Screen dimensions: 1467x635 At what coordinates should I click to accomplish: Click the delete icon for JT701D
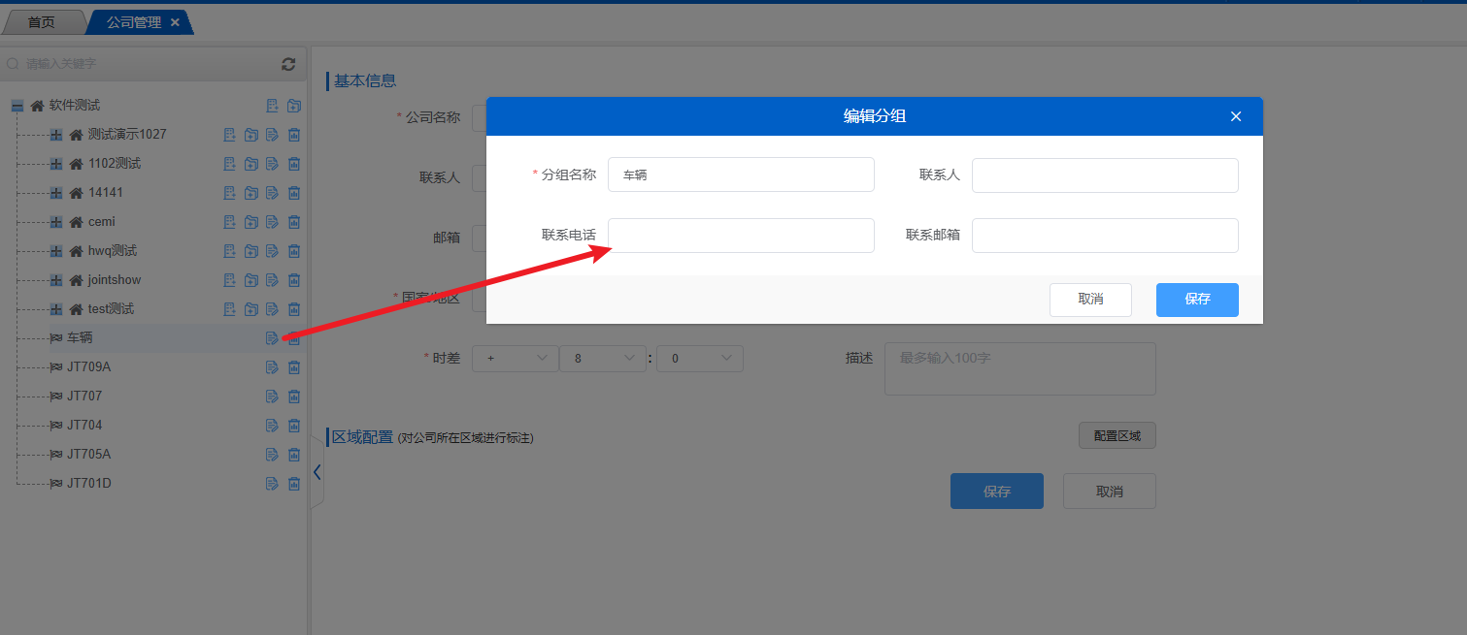pyautogui.click(x=294, y=484)
